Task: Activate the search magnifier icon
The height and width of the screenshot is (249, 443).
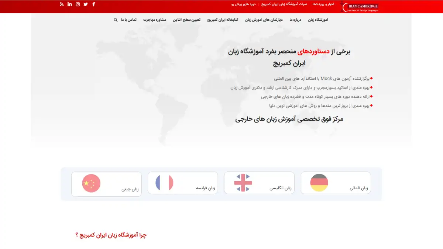Action: pos(115,20)
